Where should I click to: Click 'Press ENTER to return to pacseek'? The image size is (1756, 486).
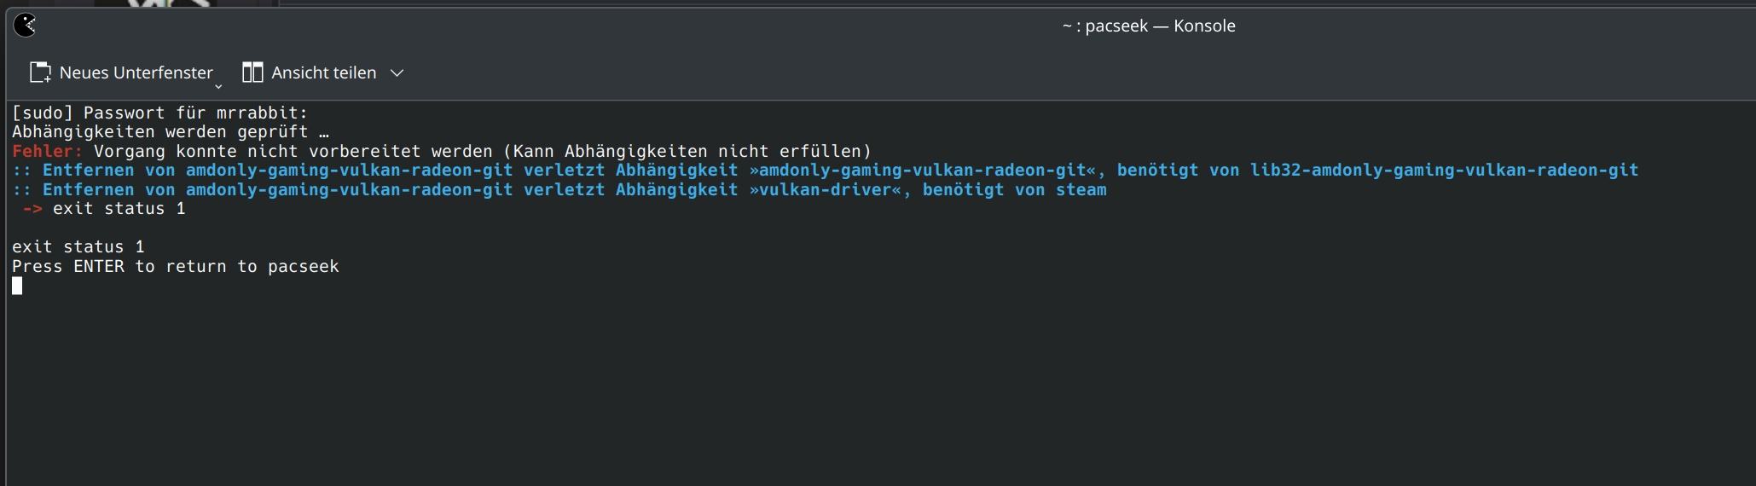pyautogui.click(x=175, y=266)
